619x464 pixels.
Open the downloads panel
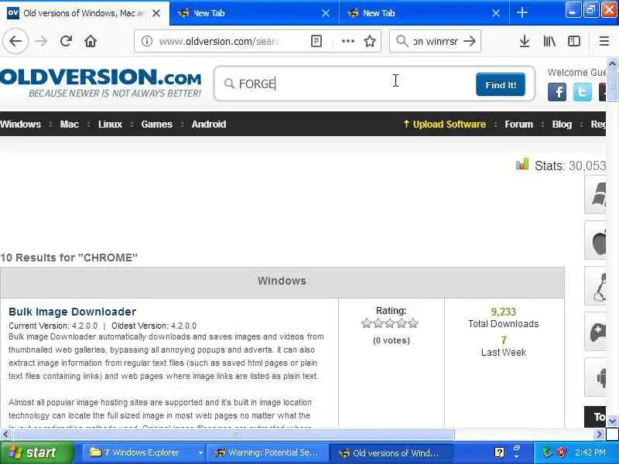click(x=525, y=41)
